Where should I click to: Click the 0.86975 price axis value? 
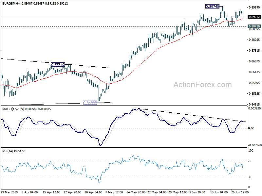(254, 61)
